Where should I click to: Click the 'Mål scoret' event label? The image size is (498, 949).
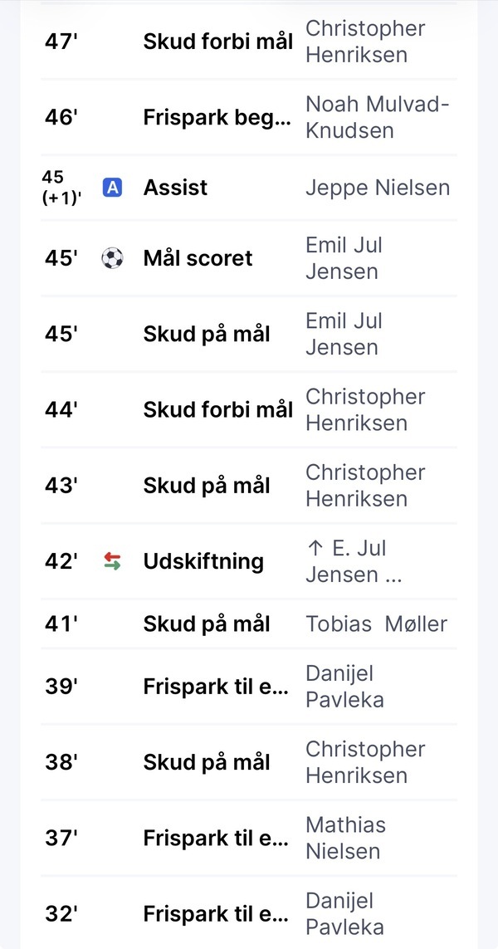click(x=198, y=258)
